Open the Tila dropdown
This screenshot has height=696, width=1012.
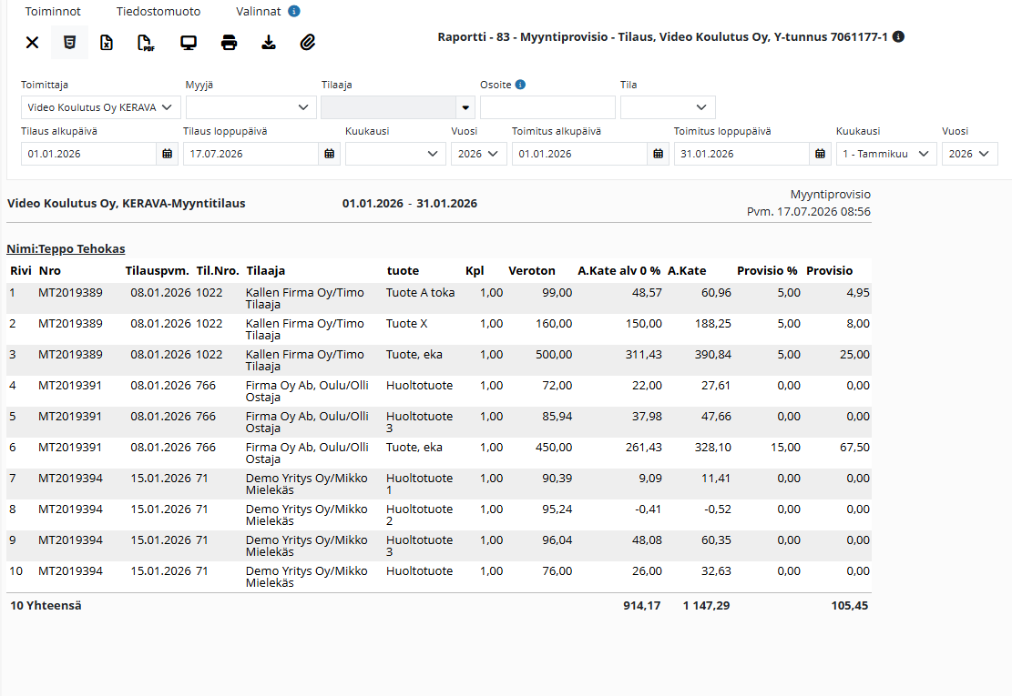[x=668, y=107]
